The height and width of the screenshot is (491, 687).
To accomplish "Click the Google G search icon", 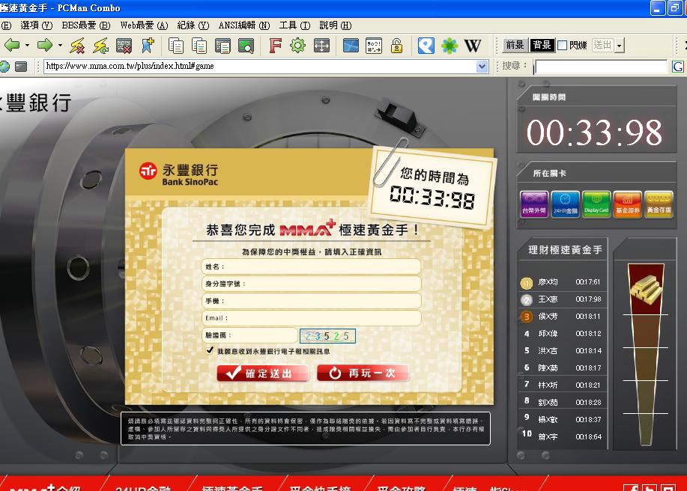I will tap(678, 67).
